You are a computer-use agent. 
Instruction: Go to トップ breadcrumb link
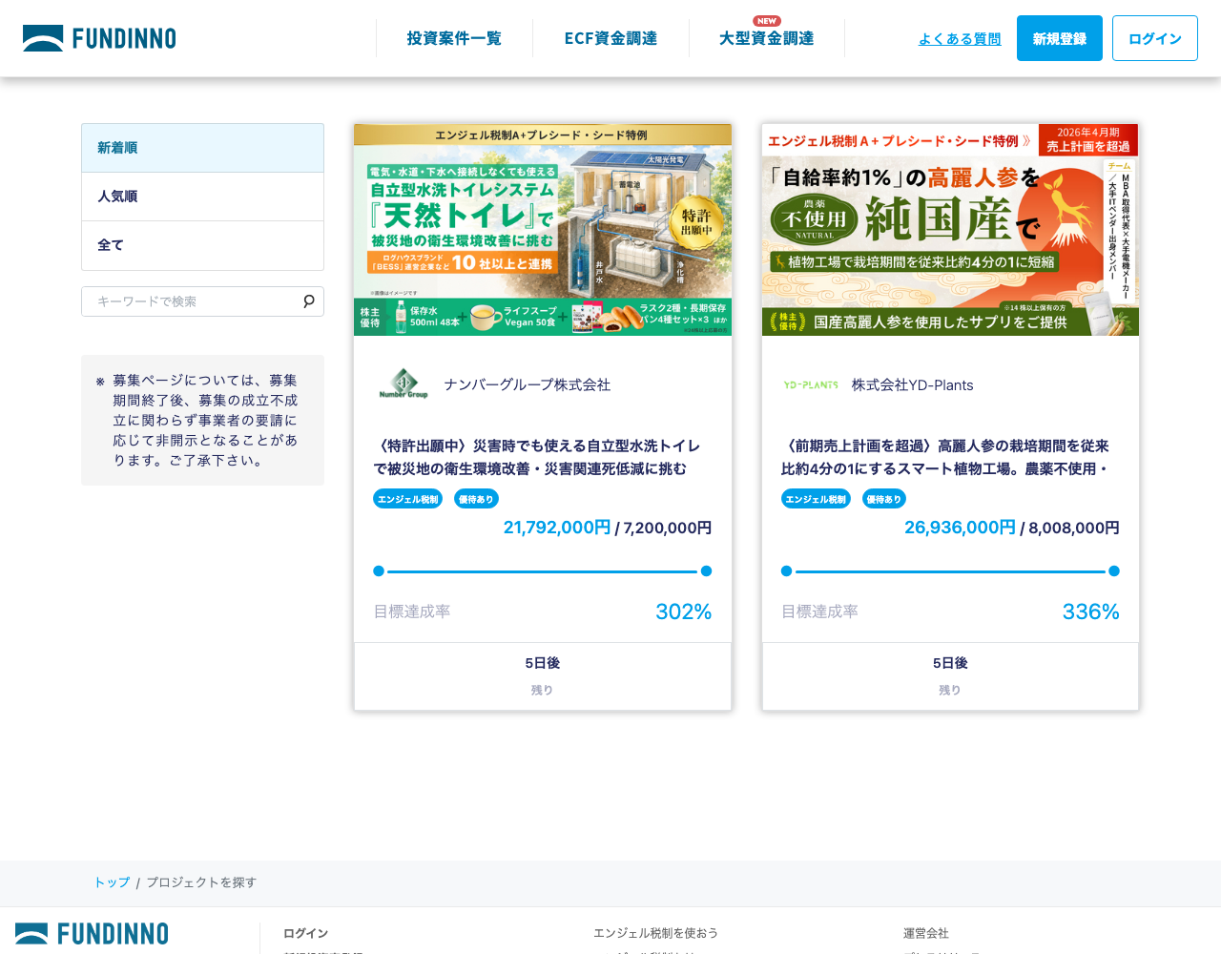(x=112, y=882)
